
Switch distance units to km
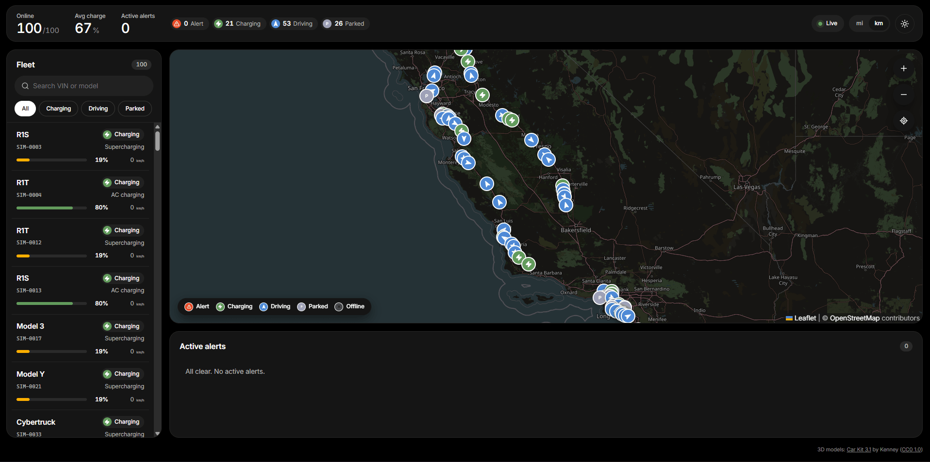tap(879, 23)
